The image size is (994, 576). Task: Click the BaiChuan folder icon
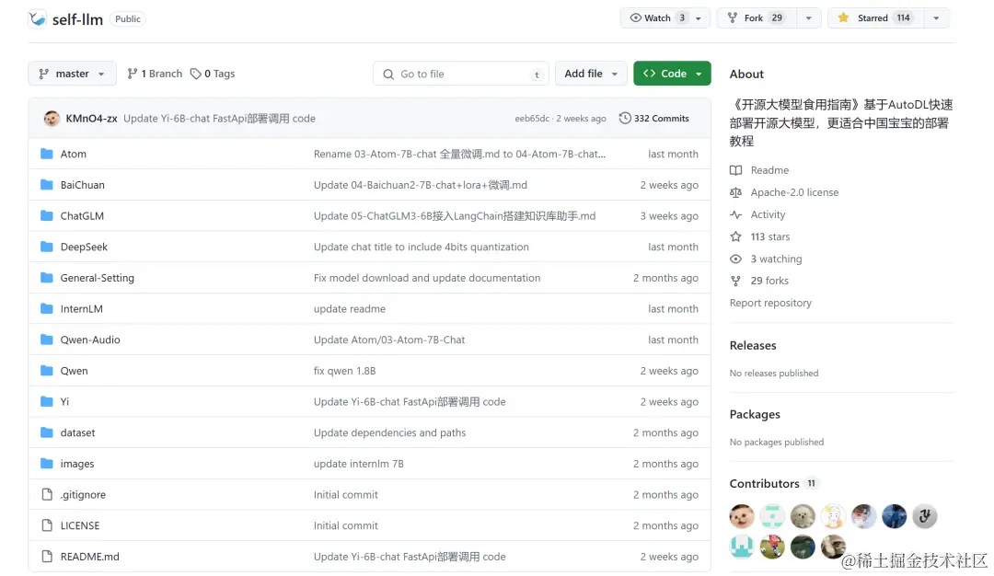coord(46,184)
